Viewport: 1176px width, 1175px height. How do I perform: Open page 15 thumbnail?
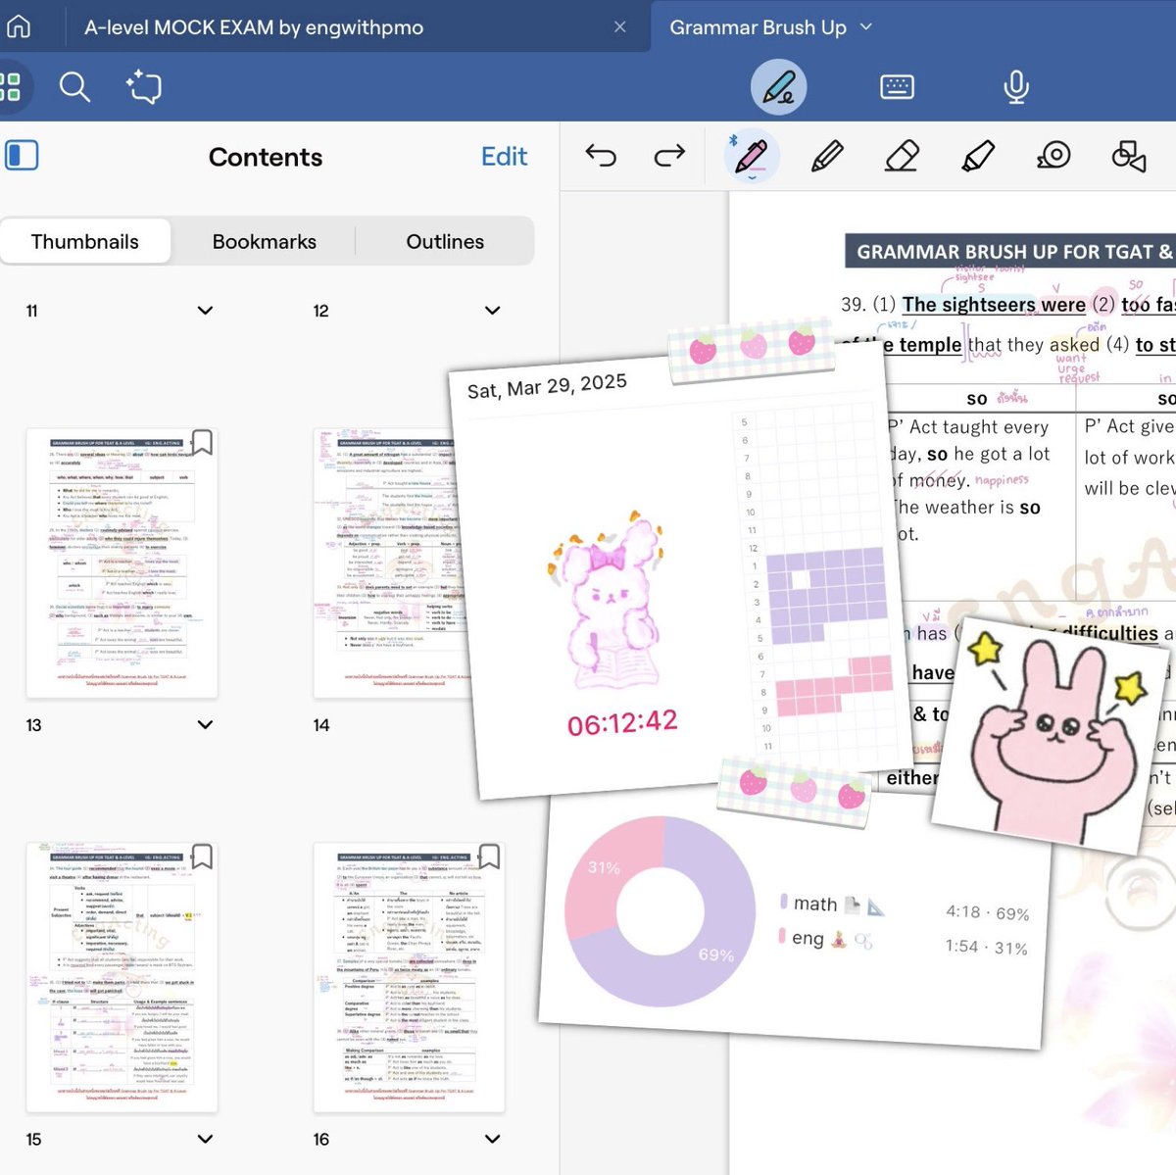[122, 977]
